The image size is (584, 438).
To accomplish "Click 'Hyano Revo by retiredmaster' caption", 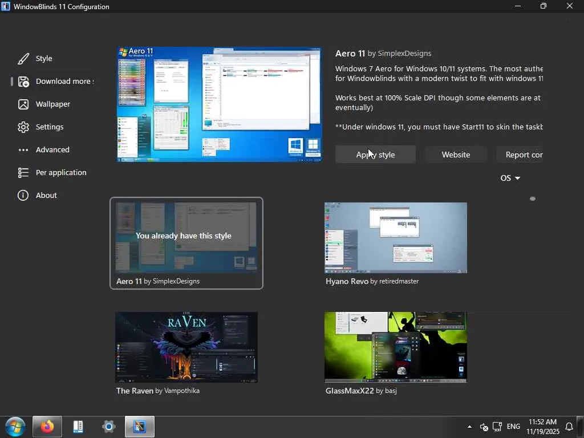I will tap(372, 281).
